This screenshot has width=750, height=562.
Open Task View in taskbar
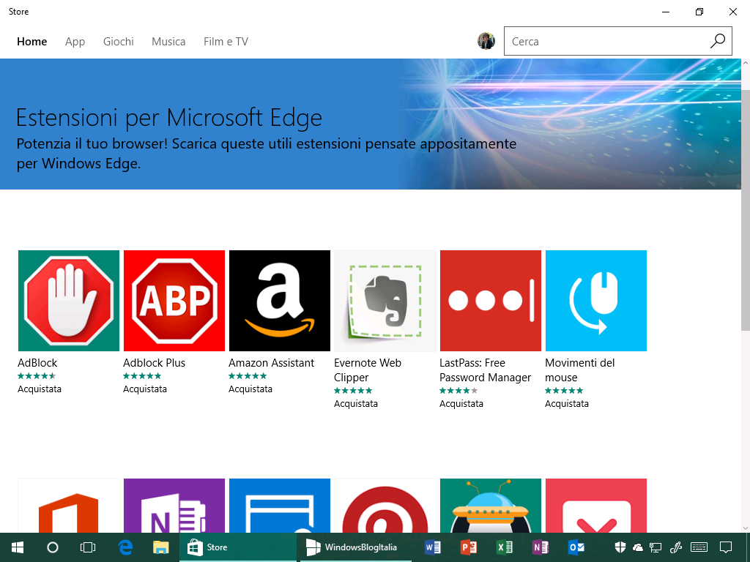point(88,547)
